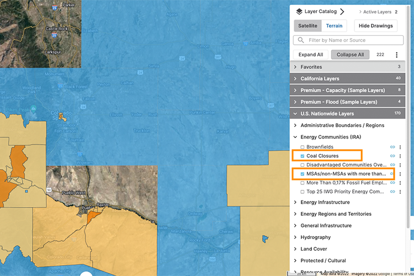This screenshot has width=414, height=276.
Task: Click the Larkspur map label
Action: (53, 52)
